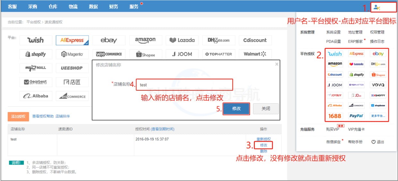Close the 修改店铺名称 dialog with X

pos(277,64)
